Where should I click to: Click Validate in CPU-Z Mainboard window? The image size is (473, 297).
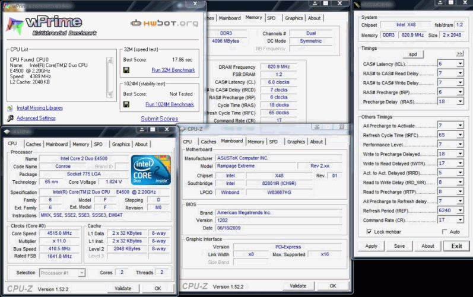(298, 286)
